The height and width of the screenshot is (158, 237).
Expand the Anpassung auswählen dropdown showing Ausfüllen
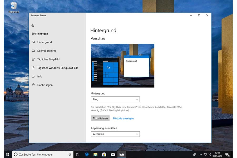pos(115,134)
